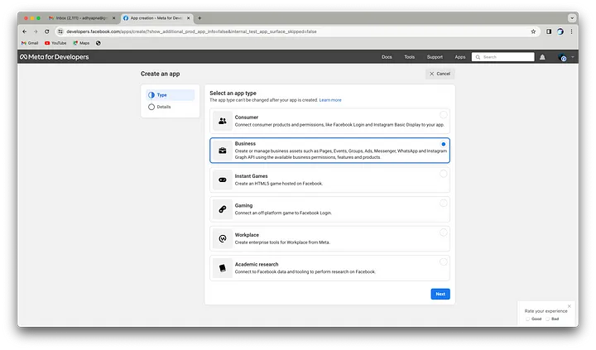Click the Consumer people icon
This screenshot has width=596, height=350.
coord(223,121)
